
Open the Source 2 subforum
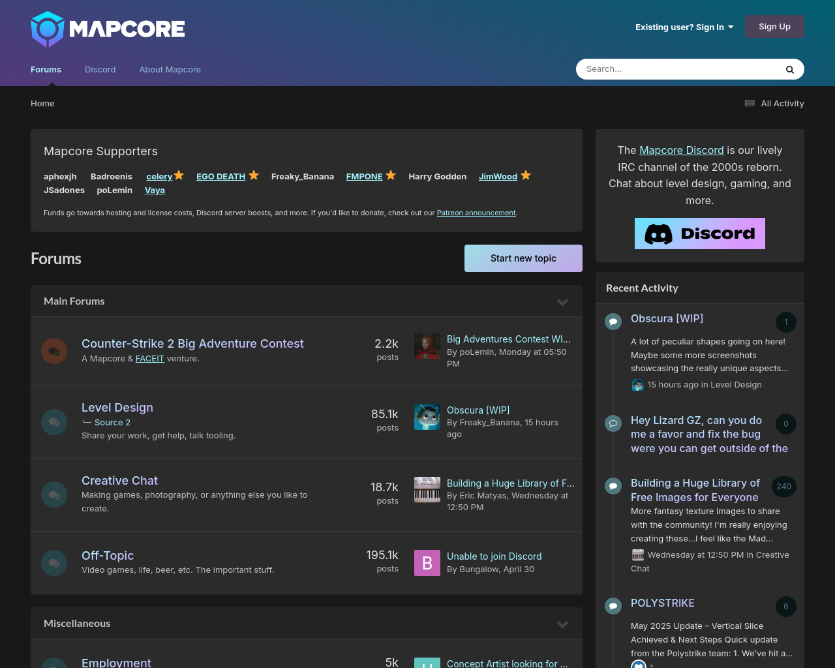(x=112, y=422)
